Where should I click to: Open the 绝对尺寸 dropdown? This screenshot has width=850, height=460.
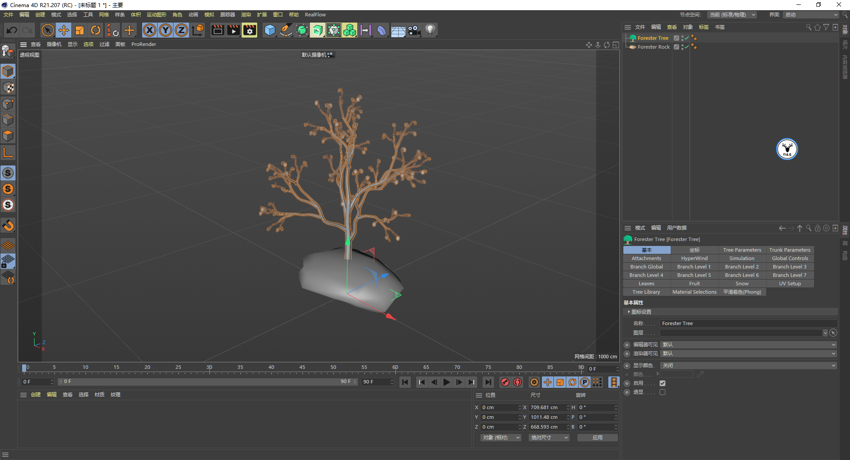[x=549, y=437]
